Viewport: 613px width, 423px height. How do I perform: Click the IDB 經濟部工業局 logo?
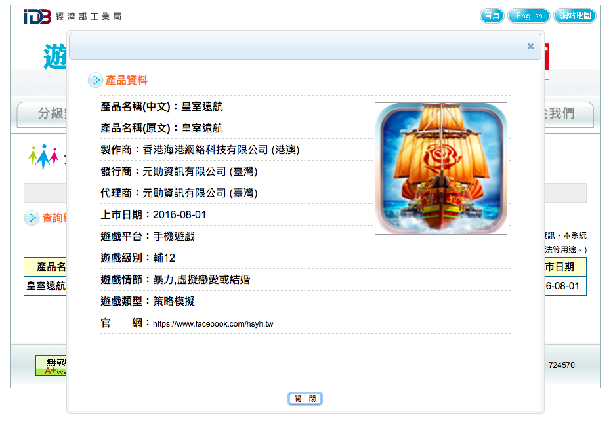pos(73,16)
